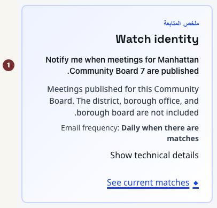217x208 pixels.
Task: Click the word Manhattan in notify sentence
Action: point(178,60)
